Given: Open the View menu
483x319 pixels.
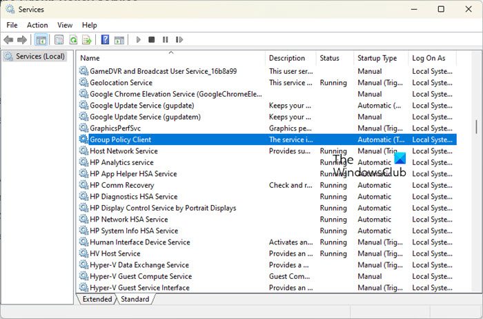Looking at the screenshot, I should click(x=65, y=25).
